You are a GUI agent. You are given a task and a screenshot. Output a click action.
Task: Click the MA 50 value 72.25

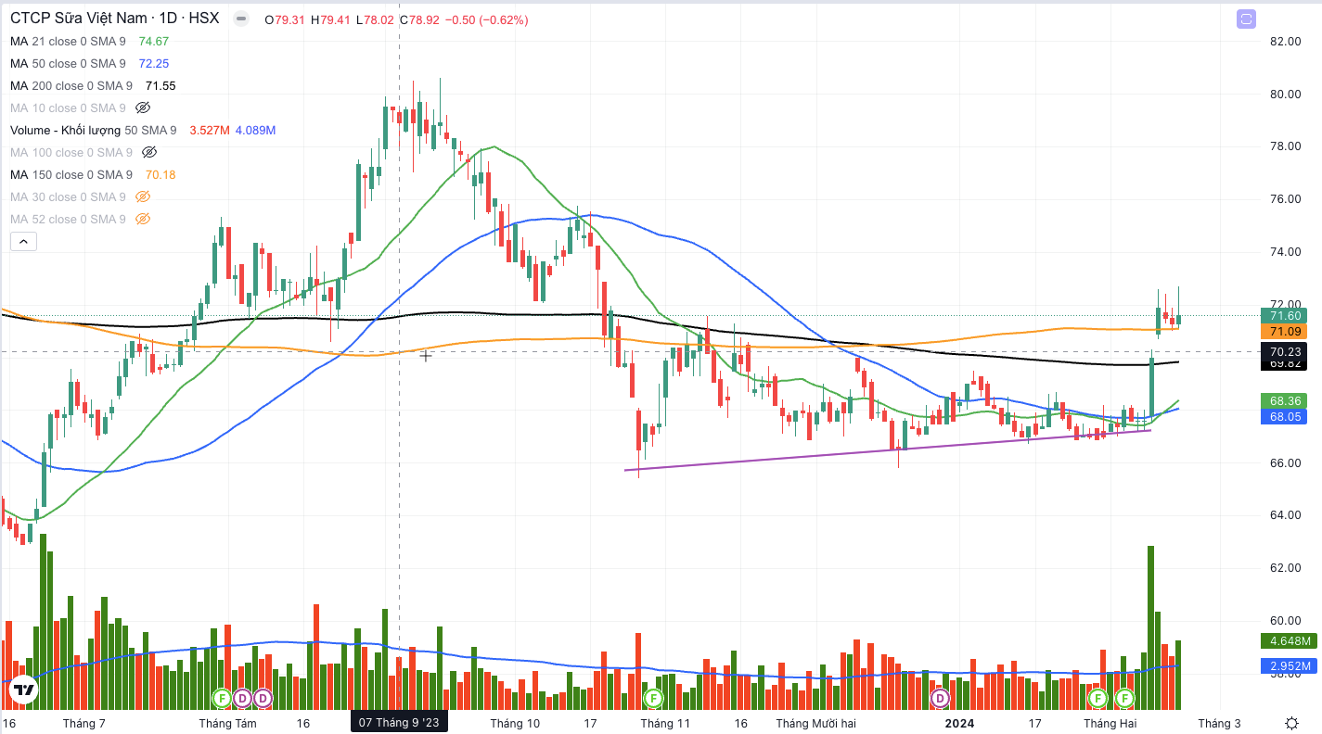pyautogui.click(x=154, y=63)
